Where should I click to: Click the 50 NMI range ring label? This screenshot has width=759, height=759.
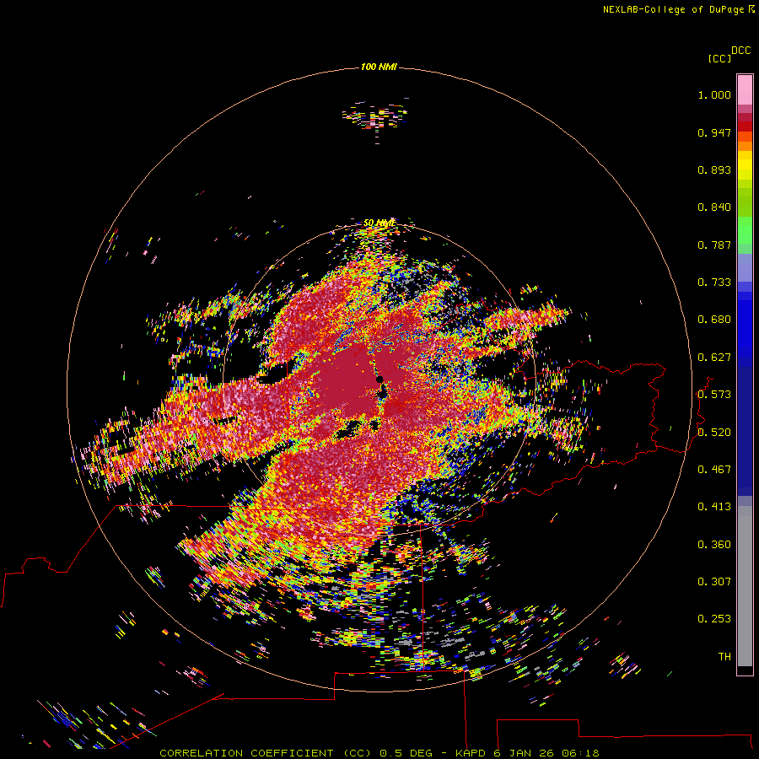point(378,223)
